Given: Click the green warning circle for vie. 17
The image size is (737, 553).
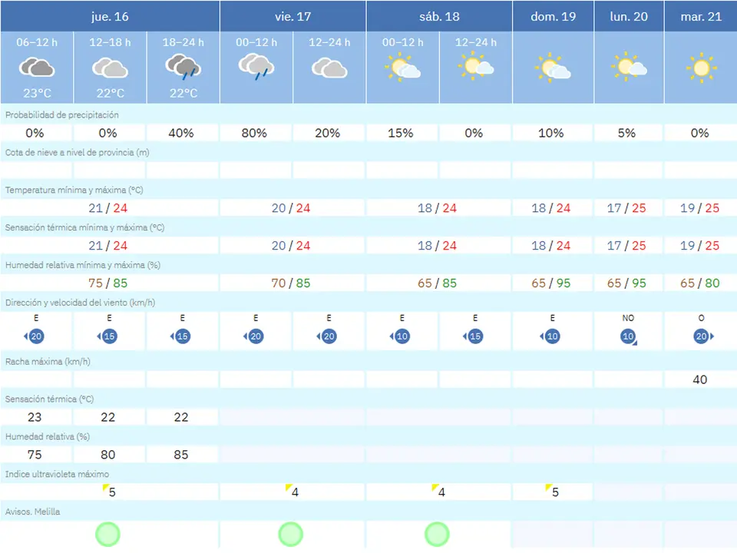Looking at the screenshot, I should [x=290, y=535].
